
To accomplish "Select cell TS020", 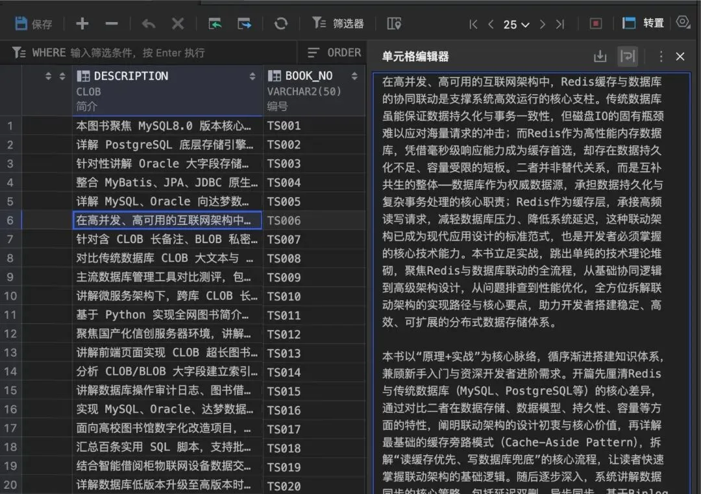I will coord(314,485).
